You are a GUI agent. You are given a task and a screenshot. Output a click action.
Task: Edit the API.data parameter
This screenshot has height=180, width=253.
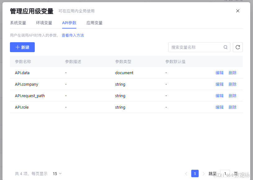click(x=219, y=73)
